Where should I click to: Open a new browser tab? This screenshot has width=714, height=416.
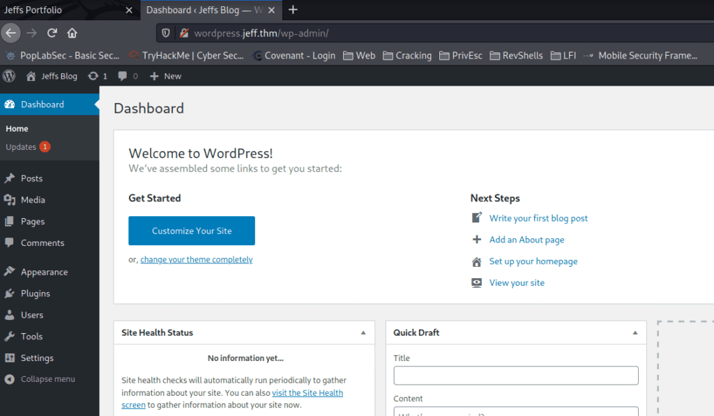[x=293, y=10]
